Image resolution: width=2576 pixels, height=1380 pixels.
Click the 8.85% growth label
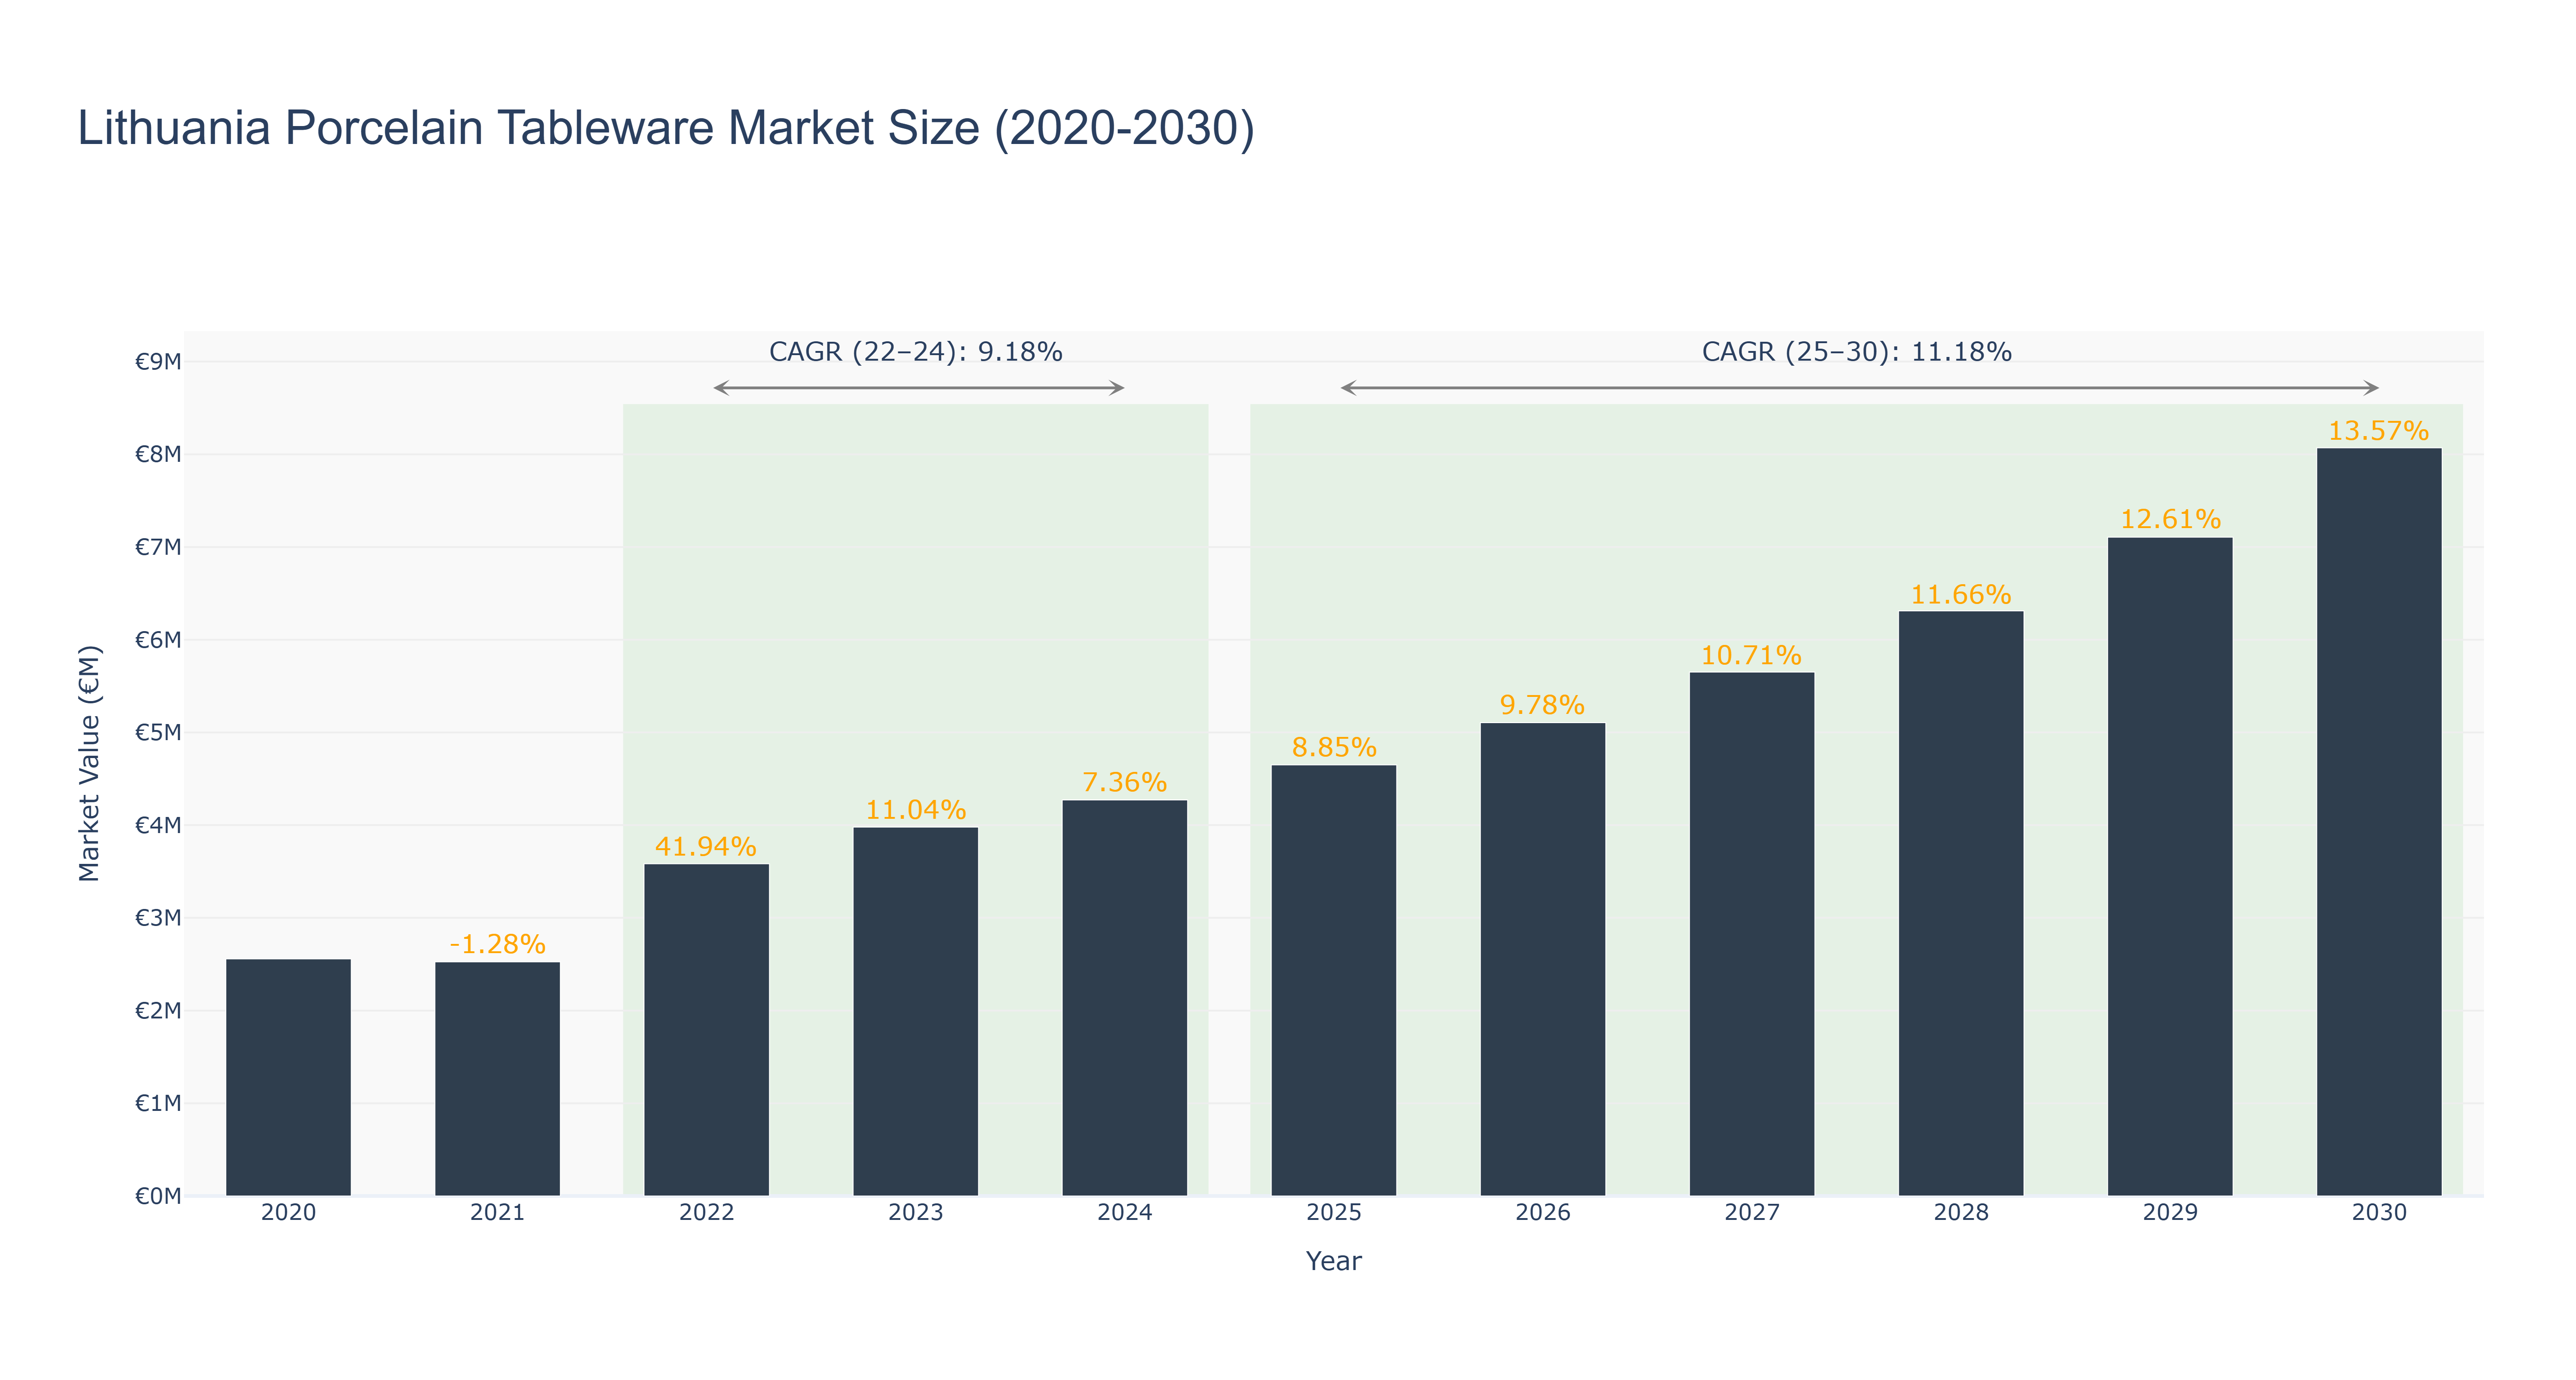click(1333, 747)
